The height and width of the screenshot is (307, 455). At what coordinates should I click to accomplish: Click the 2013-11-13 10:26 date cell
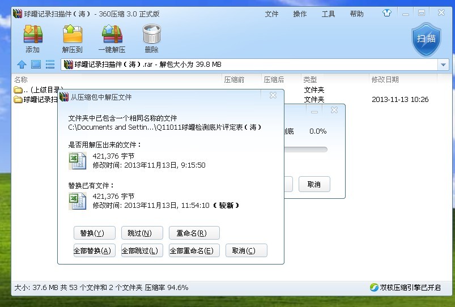[400, 100]
